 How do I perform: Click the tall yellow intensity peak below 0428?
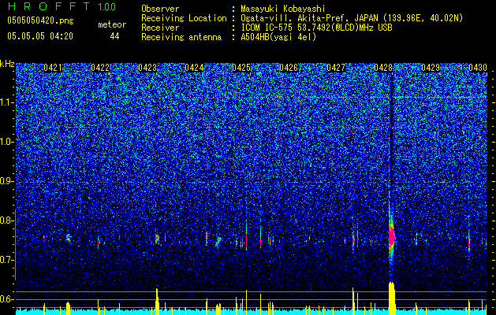392,298
